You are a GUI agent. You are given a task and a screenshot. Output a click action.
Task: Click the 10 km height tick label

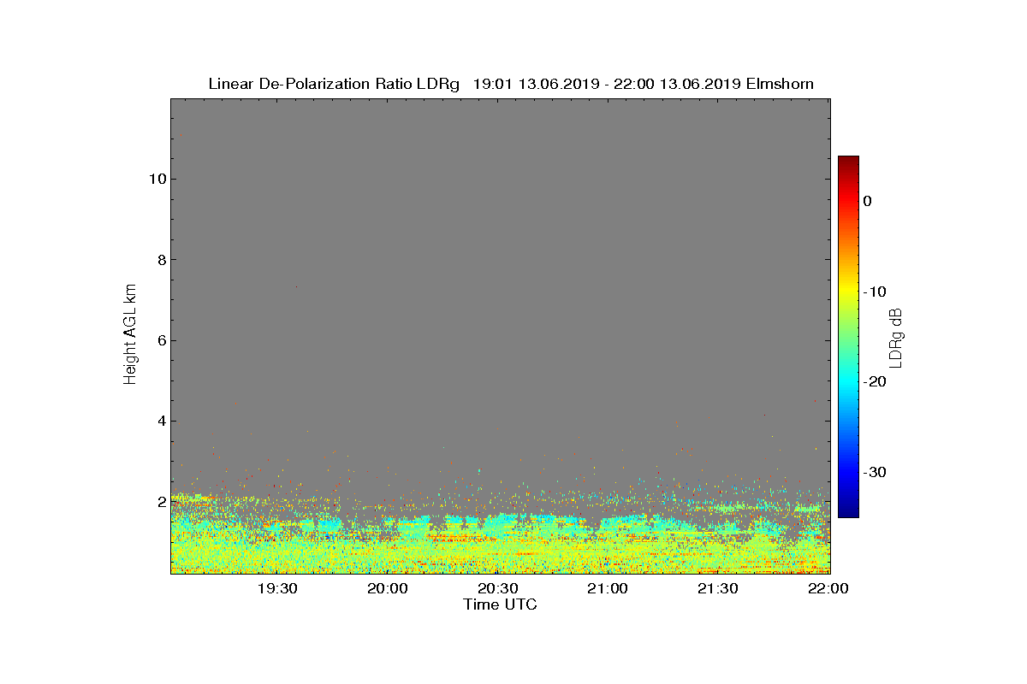[x=156, y=179]
